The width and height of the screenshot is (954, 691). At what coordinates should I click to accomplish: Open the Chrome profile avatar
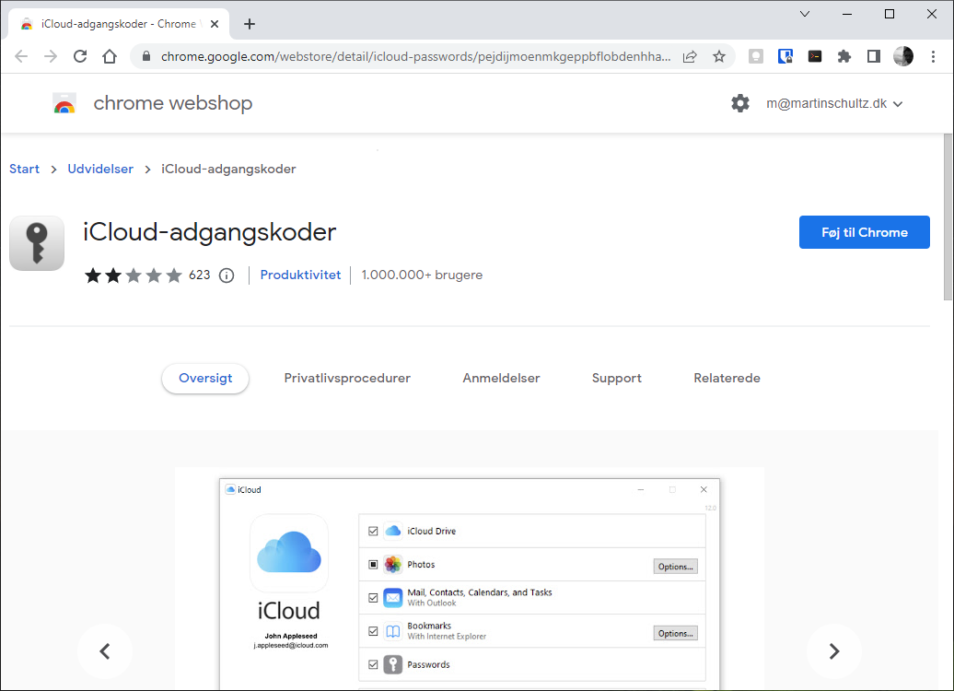click(x=902, y=56)
